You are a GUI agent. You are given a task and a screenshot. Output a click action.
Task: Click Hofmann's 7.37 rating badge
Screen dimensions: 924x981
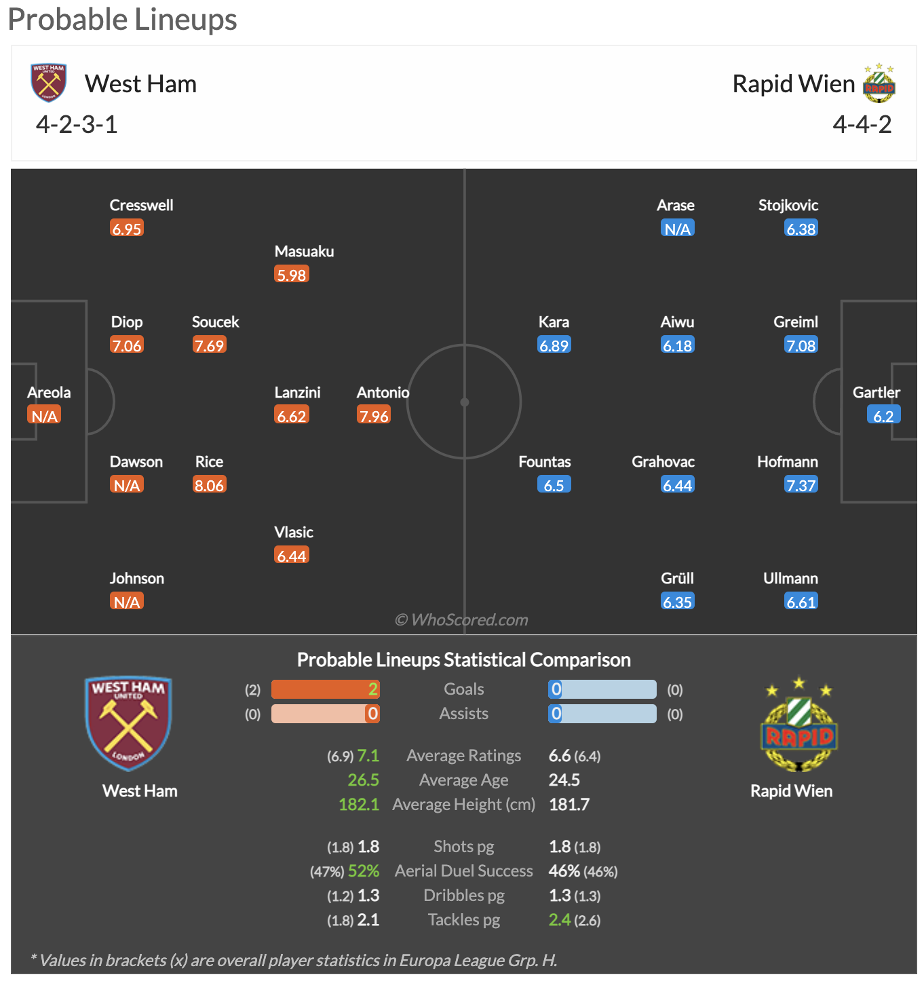pos(801,484)
